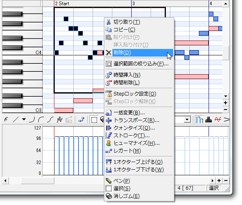The height and width of the screenshot is (205, 242).
Task: Zoom out horizontally with minus button
Action: [x=226, y=181]
